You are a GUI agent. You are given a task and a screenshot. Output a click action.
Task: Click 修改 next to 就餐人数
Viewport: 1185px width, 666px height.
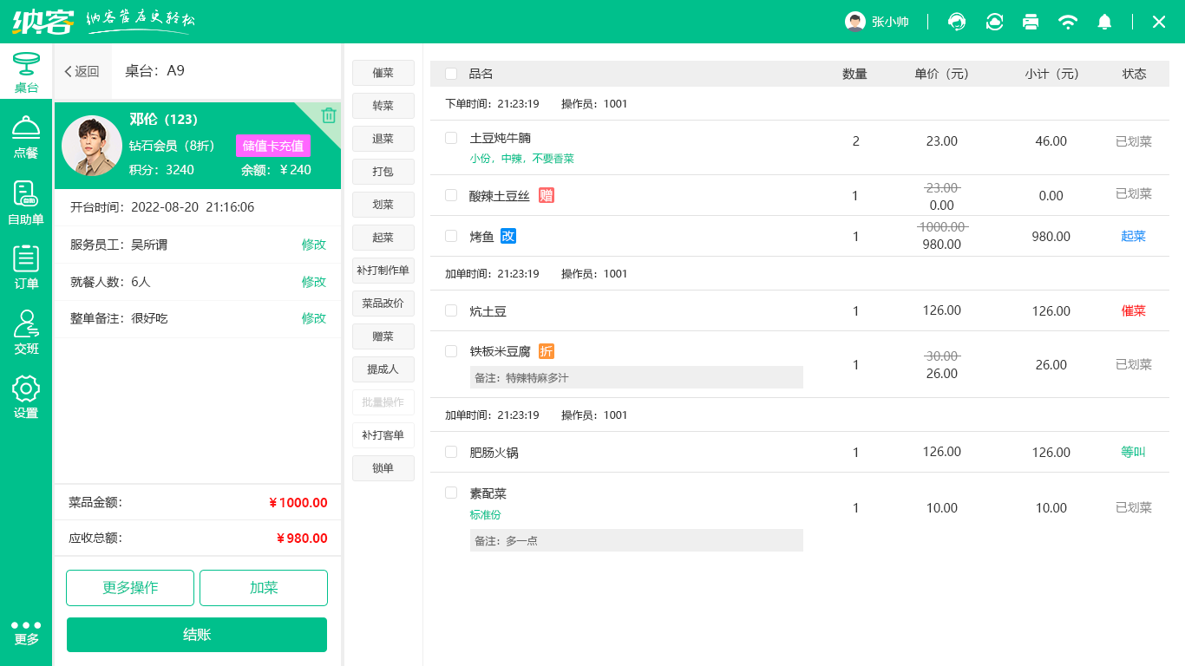pyautogui.click(x=313, y=281)
